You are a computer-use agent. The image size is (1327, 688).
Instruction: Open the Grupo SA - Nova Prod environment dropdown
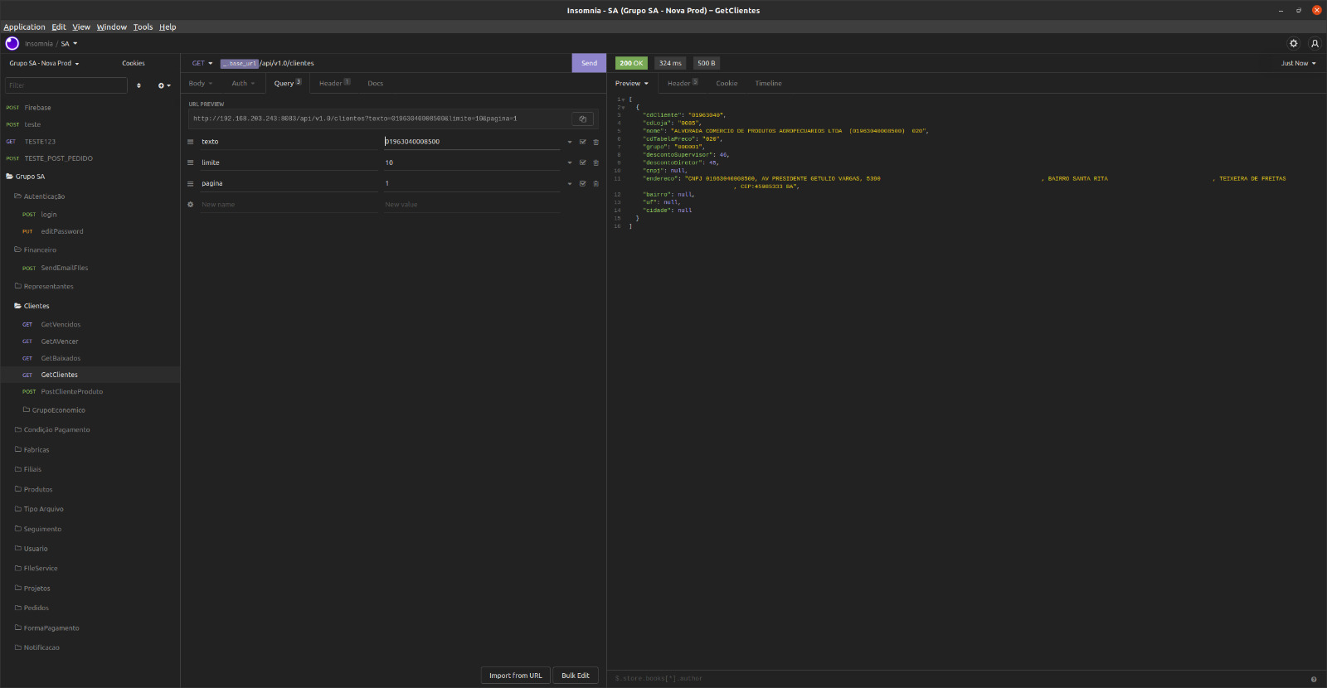pos(44,63)
